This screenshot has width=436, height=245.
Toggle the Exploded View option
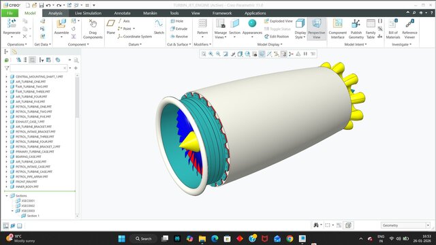click(x=279, y=21)
